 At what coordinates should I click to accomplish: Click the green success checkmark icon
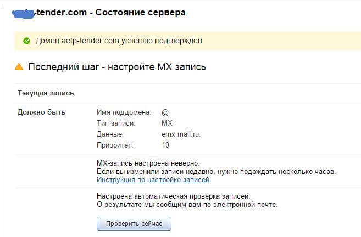click(26, 41)
